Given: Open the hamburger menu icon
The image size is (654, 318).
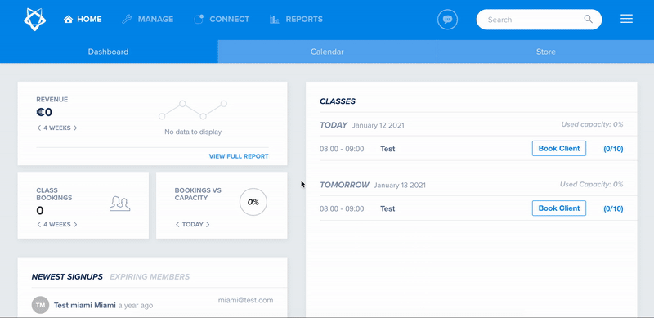Looking at the screenshot, I should (x=626, y=19).
